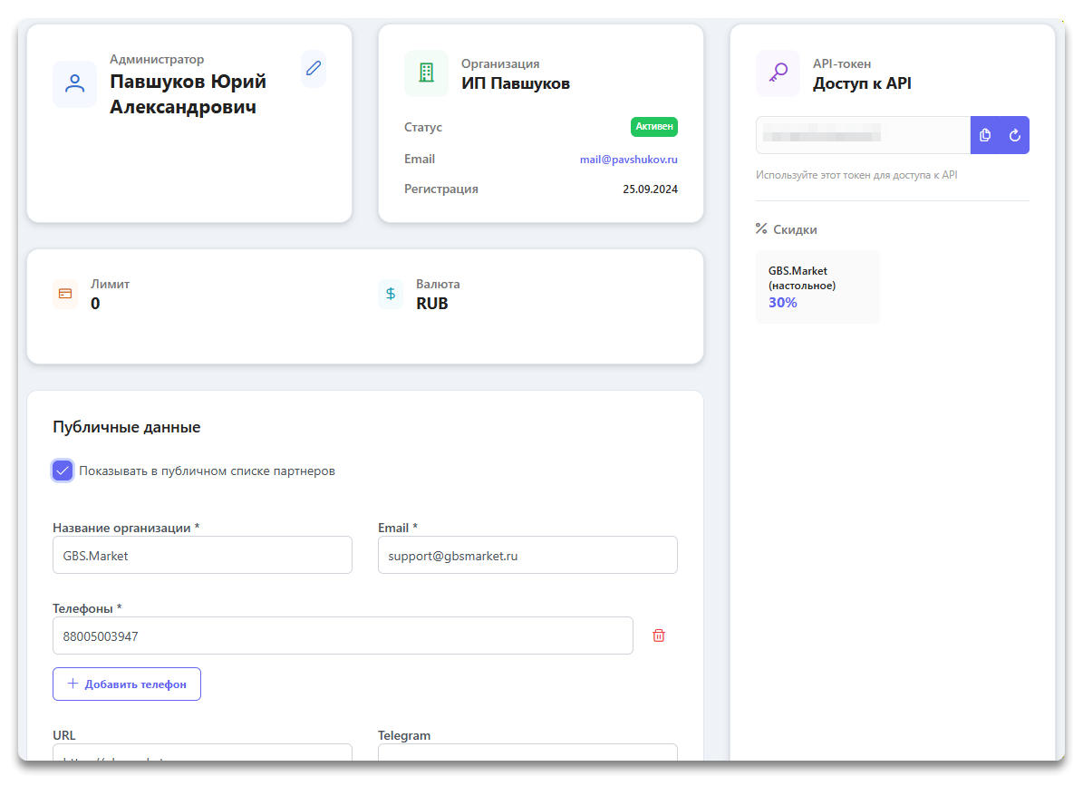Copy the API token with the copy icon
1083x786 pixels.
[985, 136]
